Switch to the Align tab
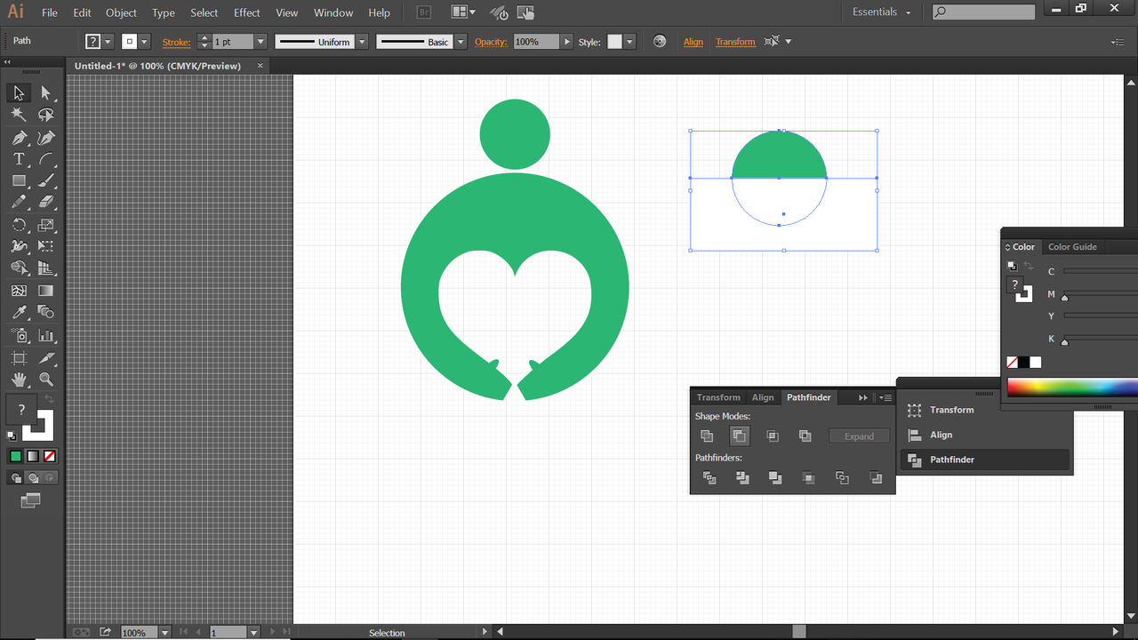Viewport: 1138px width, 640px height. click(762, 397)
